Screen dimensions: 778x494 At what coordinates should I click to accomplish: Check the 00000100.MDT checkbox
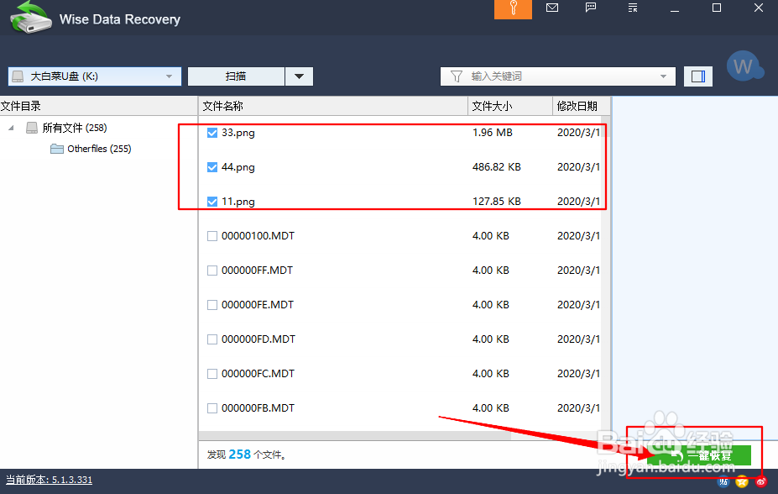(x=212, y=236)
